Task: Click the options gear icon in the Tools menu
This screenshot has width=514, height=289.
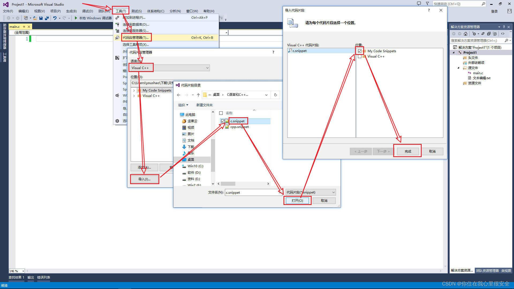Action: (x=117, y=121)
